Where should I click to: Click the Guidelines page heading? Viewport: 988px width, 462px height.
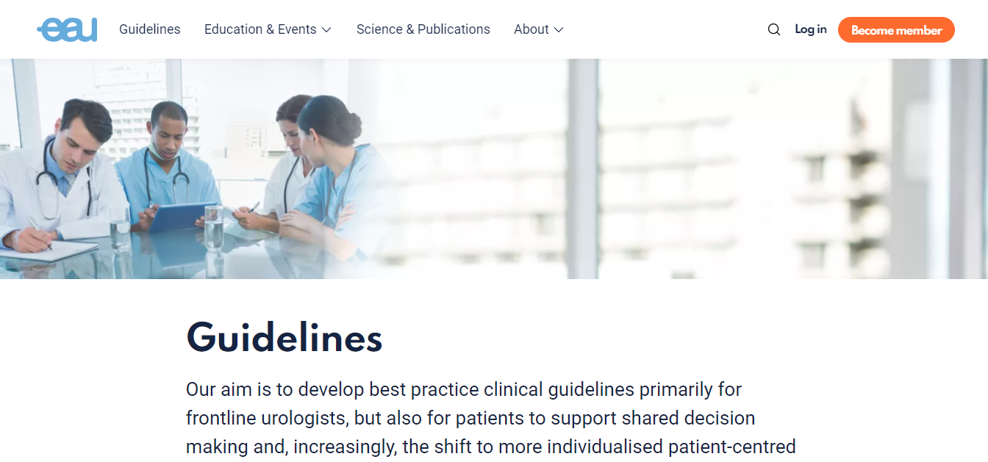(284, 338)
